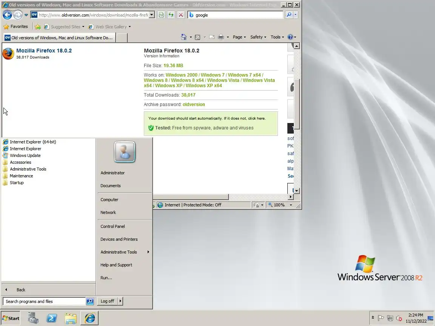The width and height of the screenshot is (435, 326).
Task: Click the Bing search box containing google
Action: 235,15
